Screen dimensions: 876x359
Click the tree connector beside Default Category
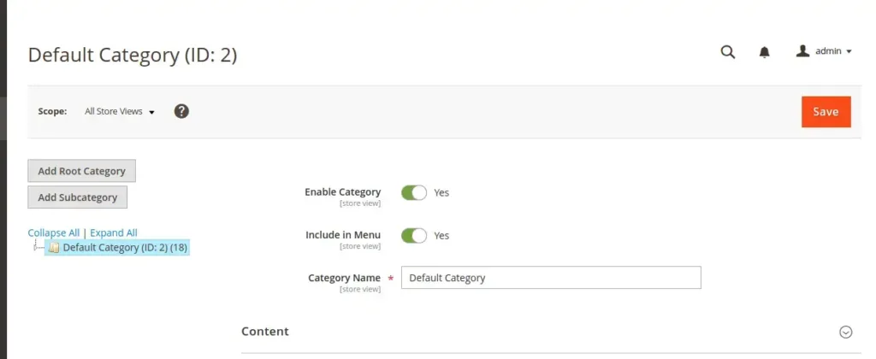coord(37,247)
